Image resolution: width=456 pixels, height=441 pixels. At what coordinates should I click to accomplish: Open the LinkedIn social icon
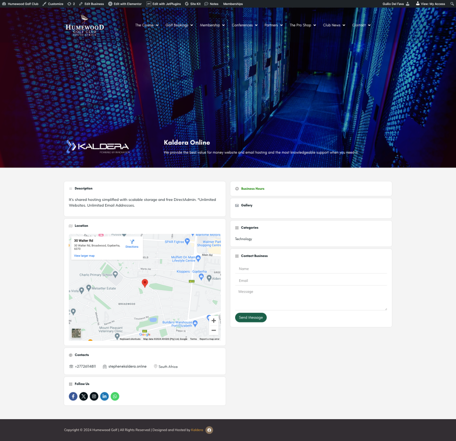click(x=104, y=396)
